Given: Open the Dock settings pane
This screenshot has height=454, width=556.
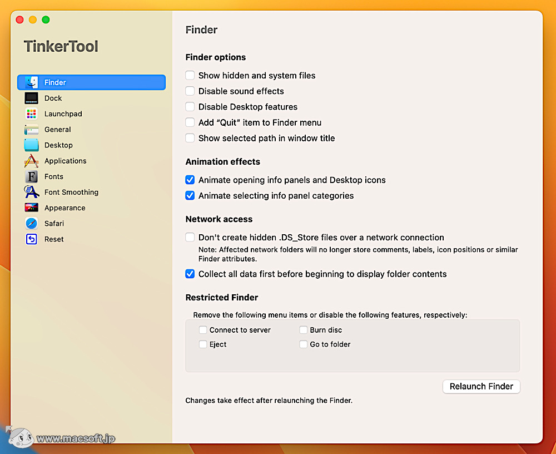Looking at the screenshot, I should click(53, 98).
